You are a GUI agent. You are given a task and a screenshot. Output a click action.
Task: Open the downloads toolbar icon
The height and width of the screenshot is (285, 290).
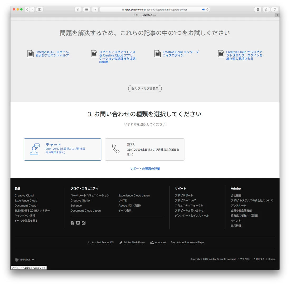tap(258, 9)
